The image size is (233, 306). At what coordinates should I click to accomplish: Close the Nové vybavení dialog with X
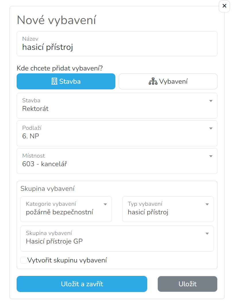[x=224, y=6]
